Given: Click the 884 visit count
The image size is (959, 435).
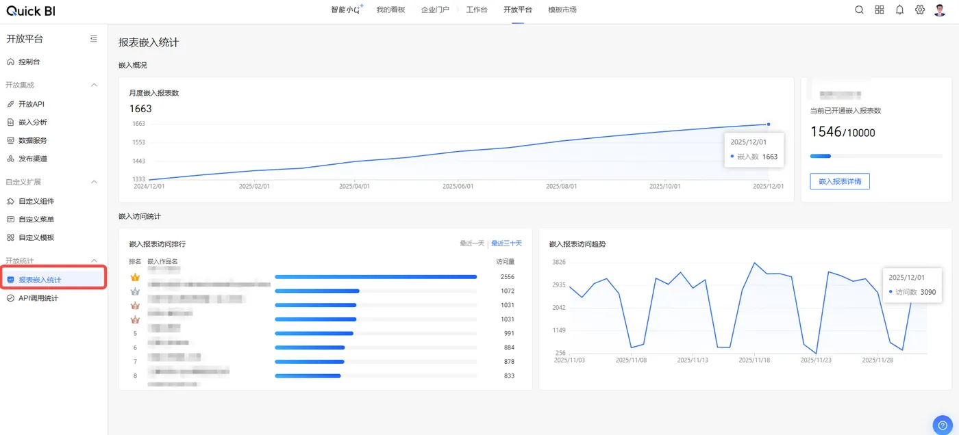Looking at the screenshot, I should click(509, 347).
